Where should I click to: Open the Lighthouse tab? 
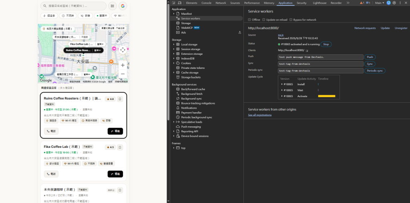point(320,3)
